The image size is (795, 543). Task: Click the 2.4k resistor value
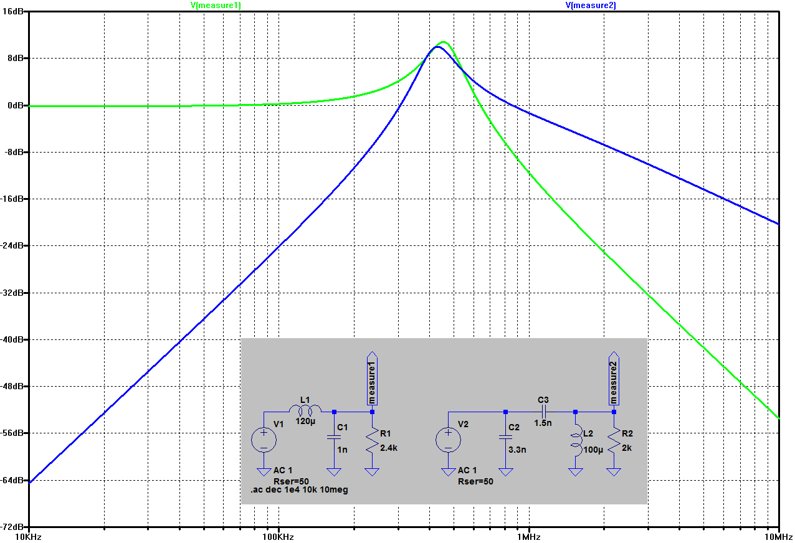coord(388,448)
